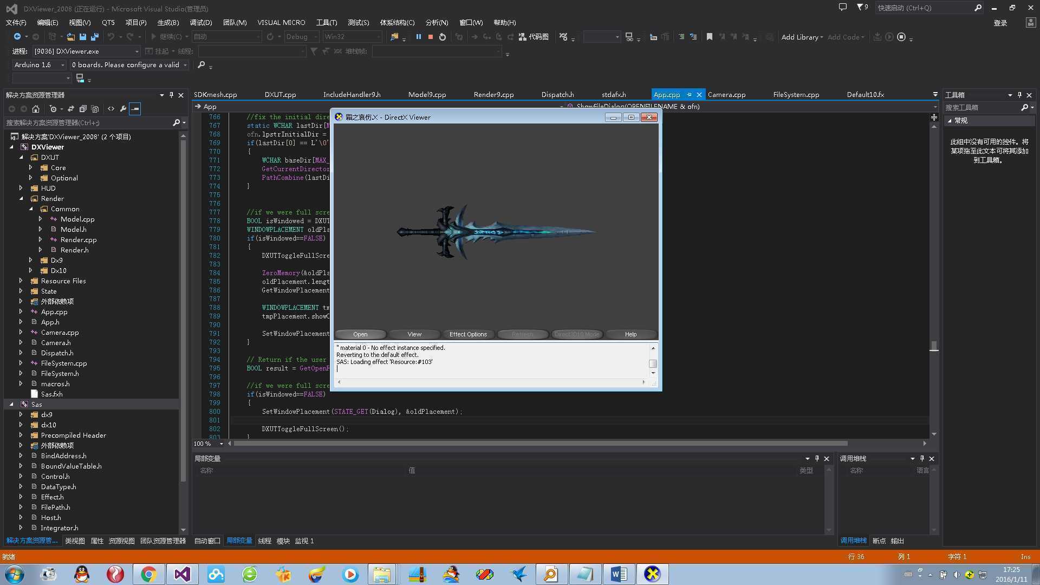
Task: Toggle pin on the App.cpp tab
Action: coord(689,95)
